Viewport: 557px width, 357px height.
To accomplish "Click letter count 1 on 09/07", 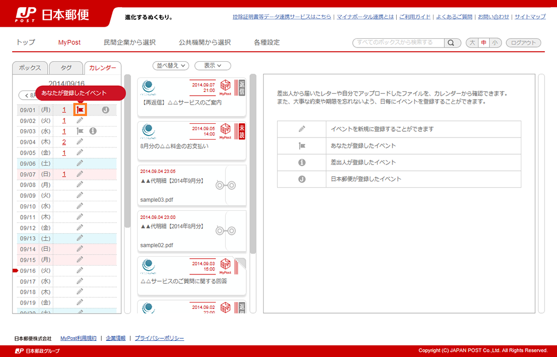I will point(64,174).
